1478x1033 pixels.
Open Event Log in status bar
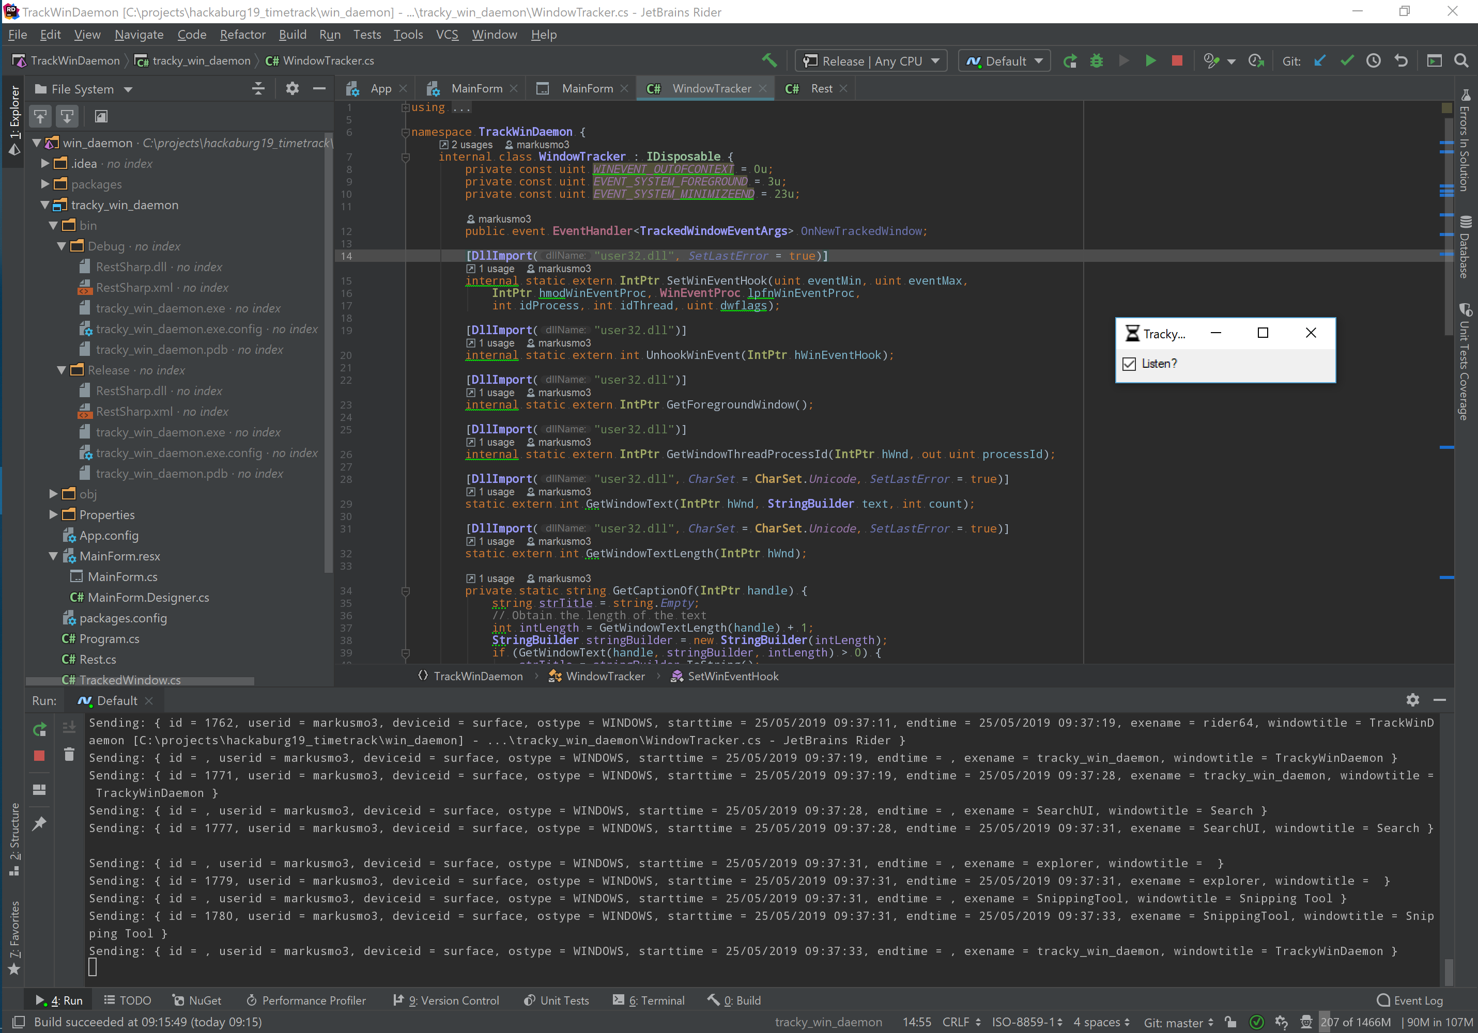coord(1410,1001)
